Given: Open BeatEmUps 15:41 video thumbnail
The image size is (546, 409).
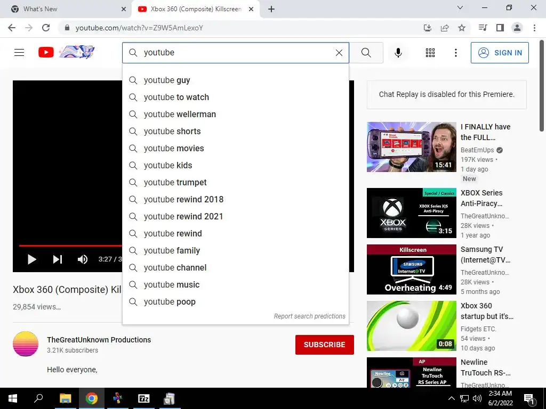Looking at the screenshot, I should click(x=411, y=147).
